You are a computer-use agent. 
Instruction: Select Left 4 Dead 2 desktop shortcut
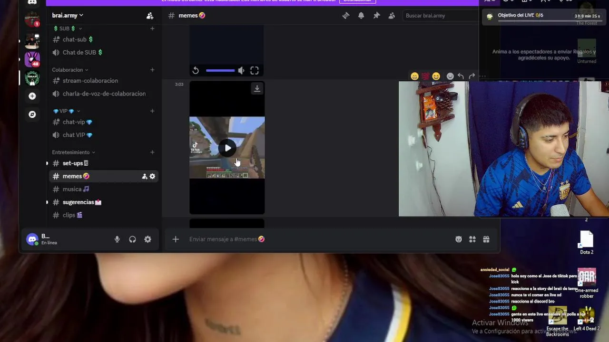click(587, 319)
